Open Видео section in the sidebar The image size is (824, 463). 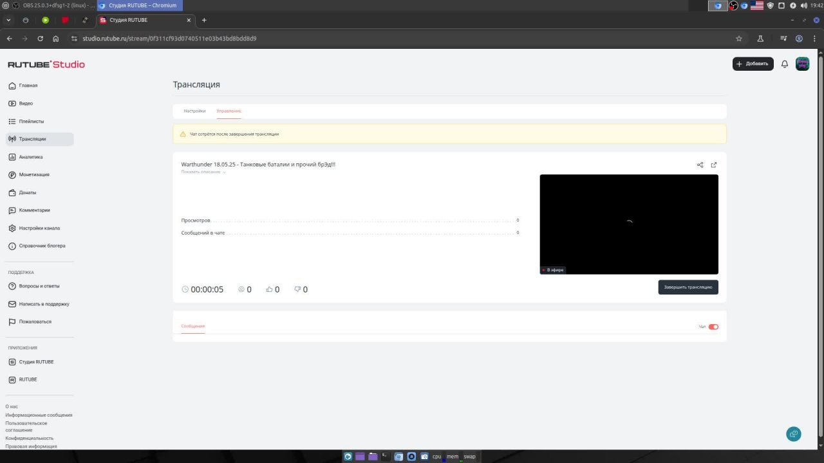[21, 104]
